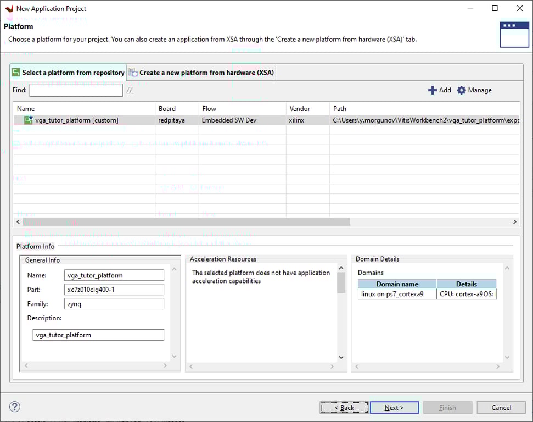Sort by the Path column header
The width and height of the screenshot is (533, 422).
coord(424,109)
